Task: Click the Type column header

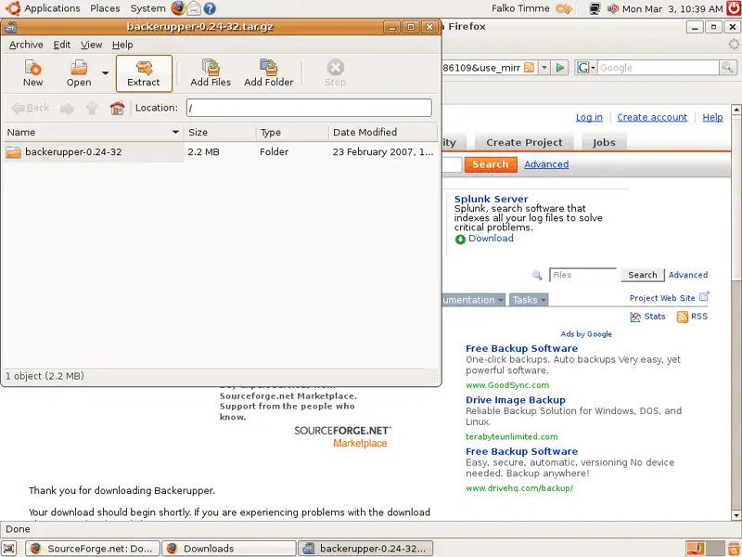Action: tap(292, 132)
